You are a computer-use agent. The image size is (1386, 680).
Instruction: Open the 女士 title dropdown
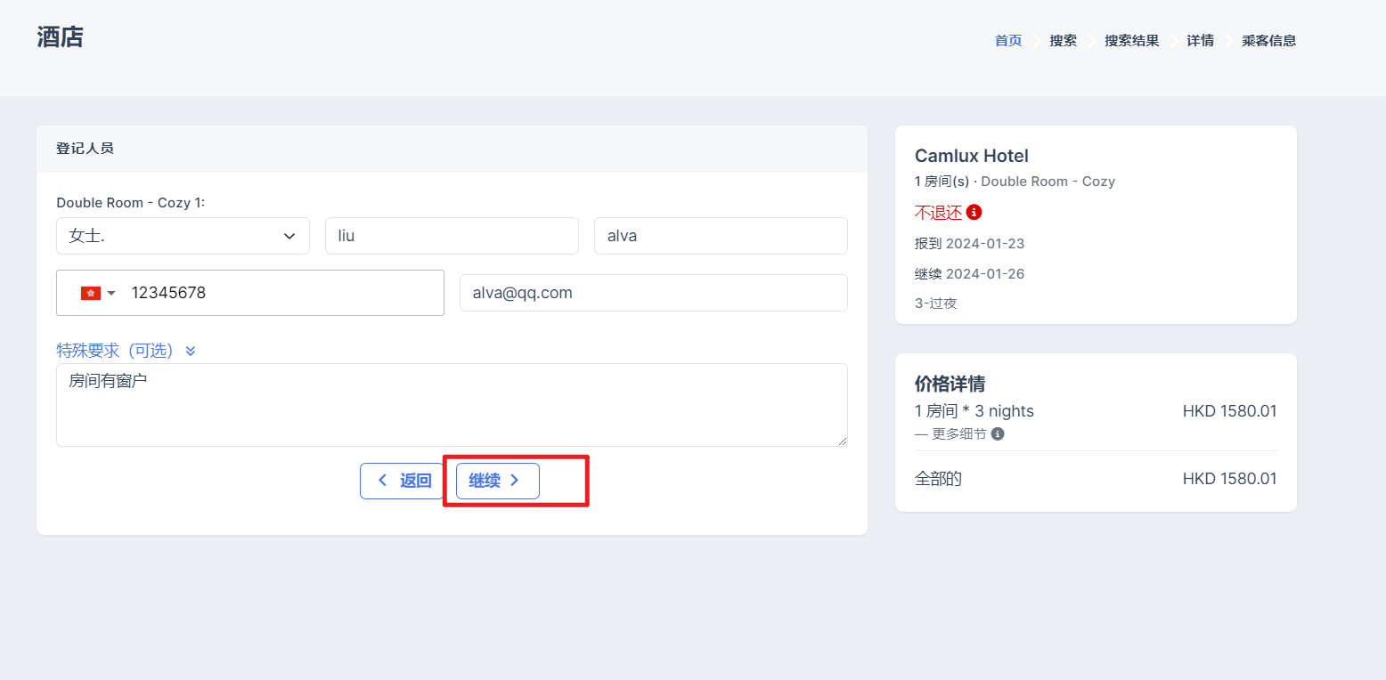[183, 236]
